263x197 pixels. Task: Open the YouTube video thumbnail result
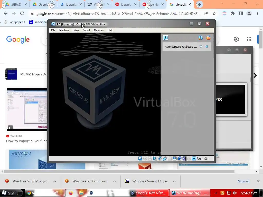27,109
